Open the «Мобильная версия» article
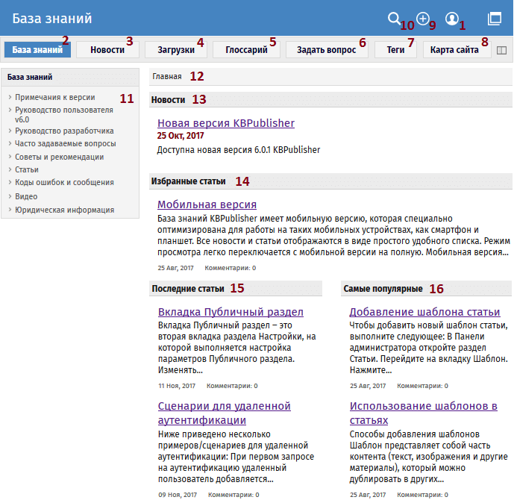The height and width of the screenshot is (500, 514). pos(207,204)
